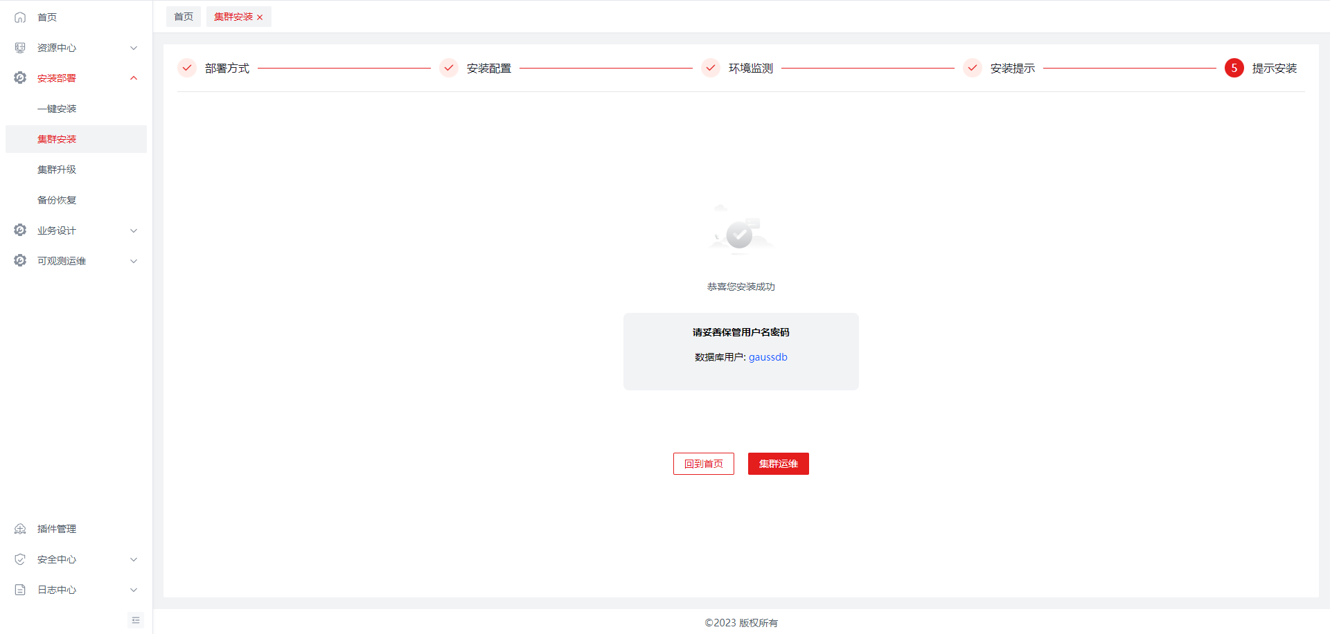Expand the 日志中心 submenu arrow

click(134, 590)
